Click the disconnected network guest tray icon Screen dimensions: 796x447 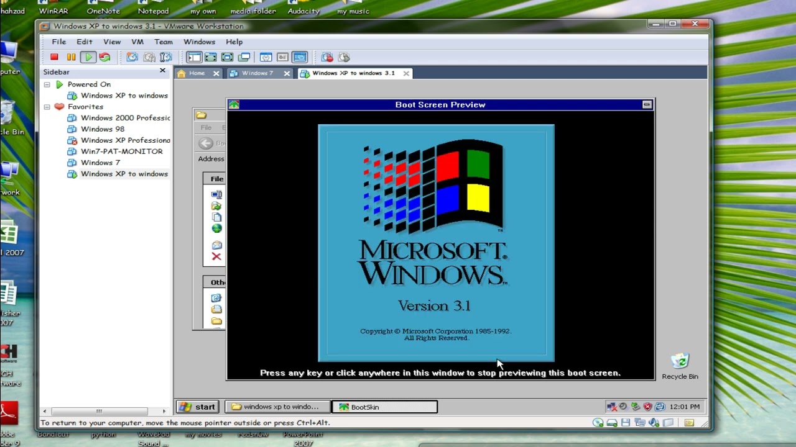611,407
